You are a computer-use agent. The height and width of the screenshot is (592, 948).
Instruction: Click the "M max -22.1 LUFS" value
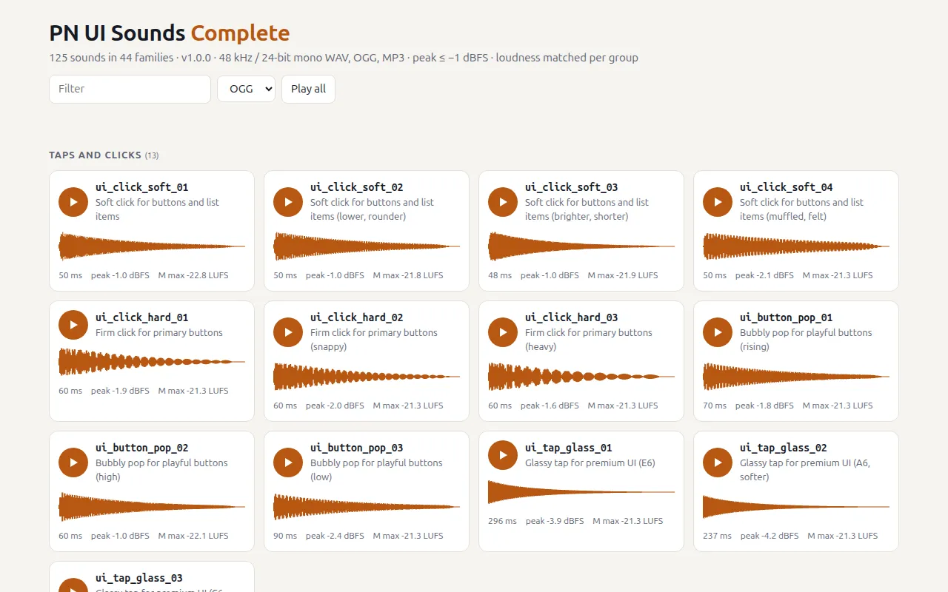click(x=193, y=536)
